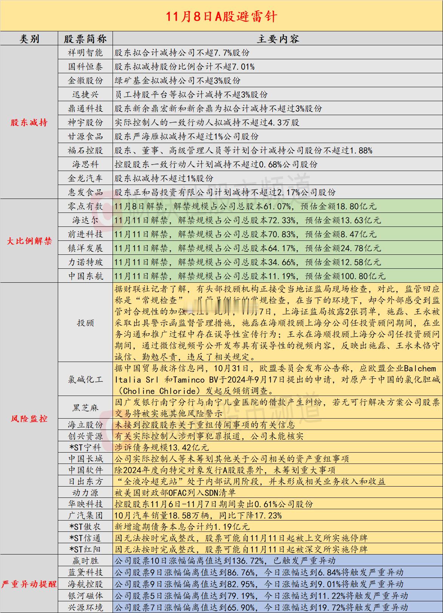The image size is (443, 613).
Task: Select stock name 金龙汽车
Action: (85, 178)
